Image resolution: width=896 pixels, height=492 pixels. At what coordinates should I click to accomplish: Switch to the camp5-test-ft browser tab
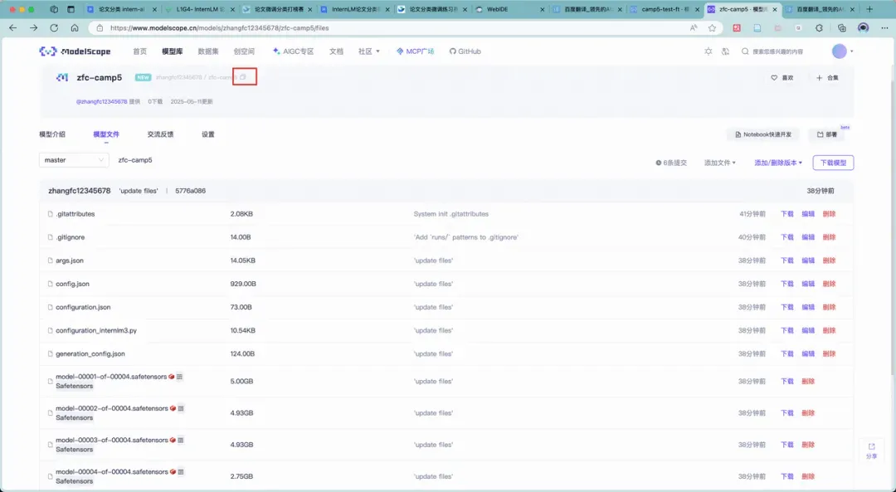[664, 10]
